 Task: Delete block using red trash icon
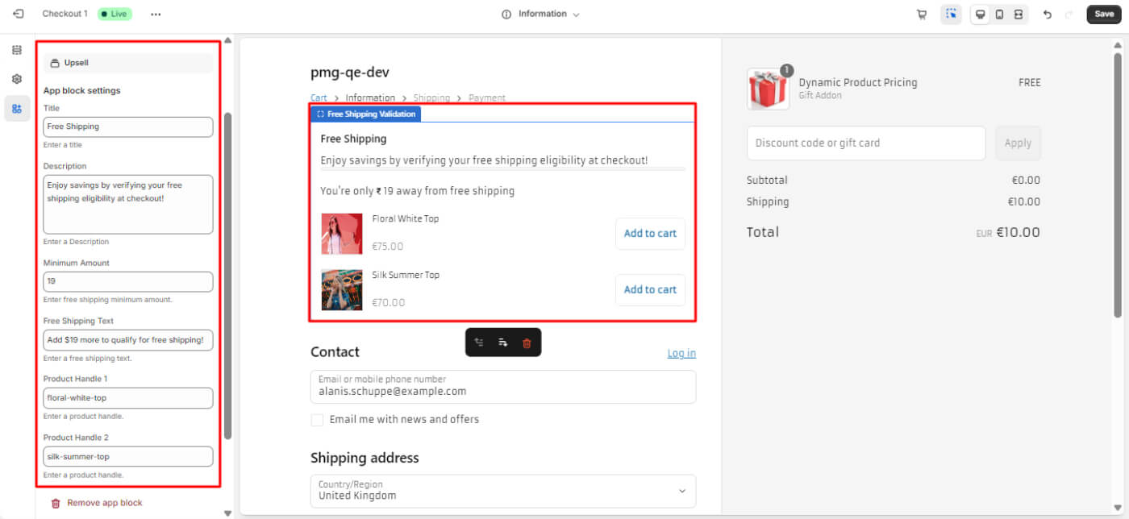tap(527, 343)
